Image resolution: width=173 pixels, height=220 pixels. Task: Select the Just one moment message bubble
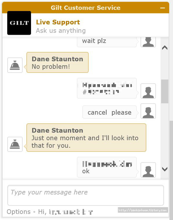point(86,138)
